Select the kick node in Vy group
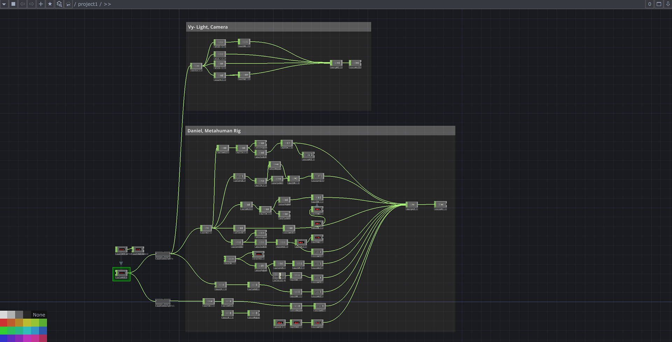 click(220, 65)
